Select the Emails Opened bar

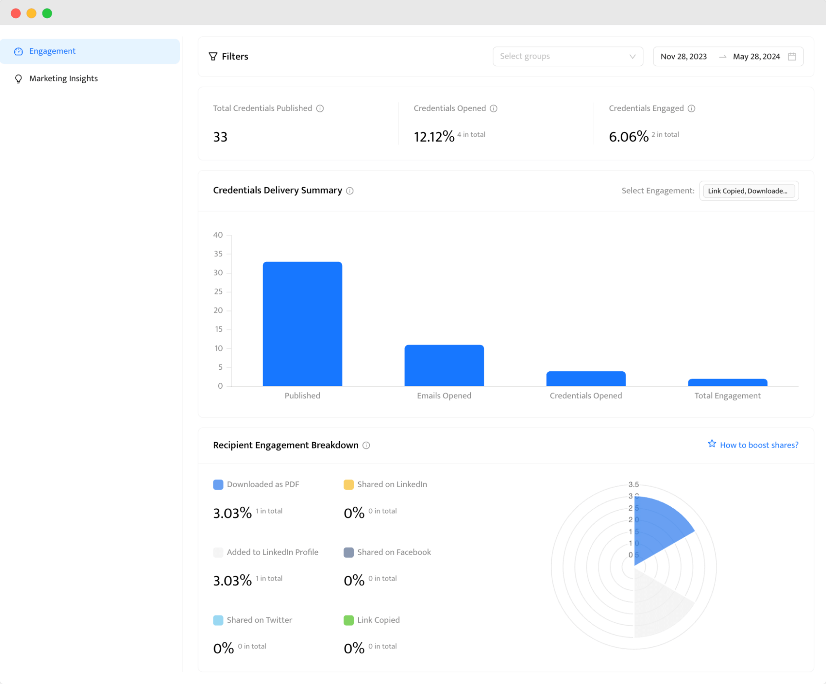click(x=444, y=365)
